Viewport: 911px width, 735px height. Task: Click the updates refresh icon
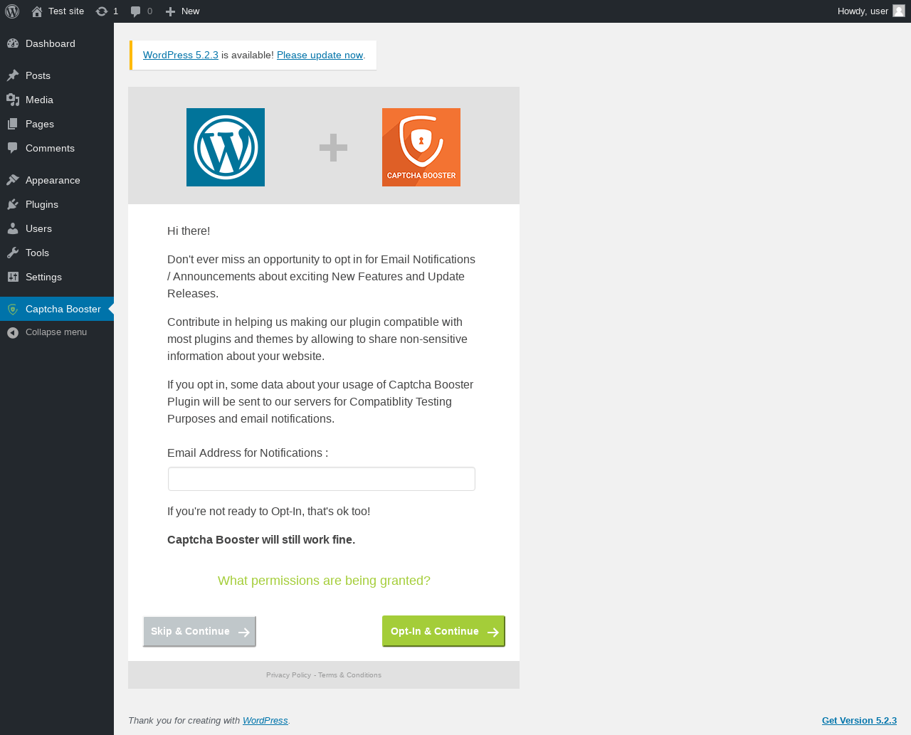102,11
